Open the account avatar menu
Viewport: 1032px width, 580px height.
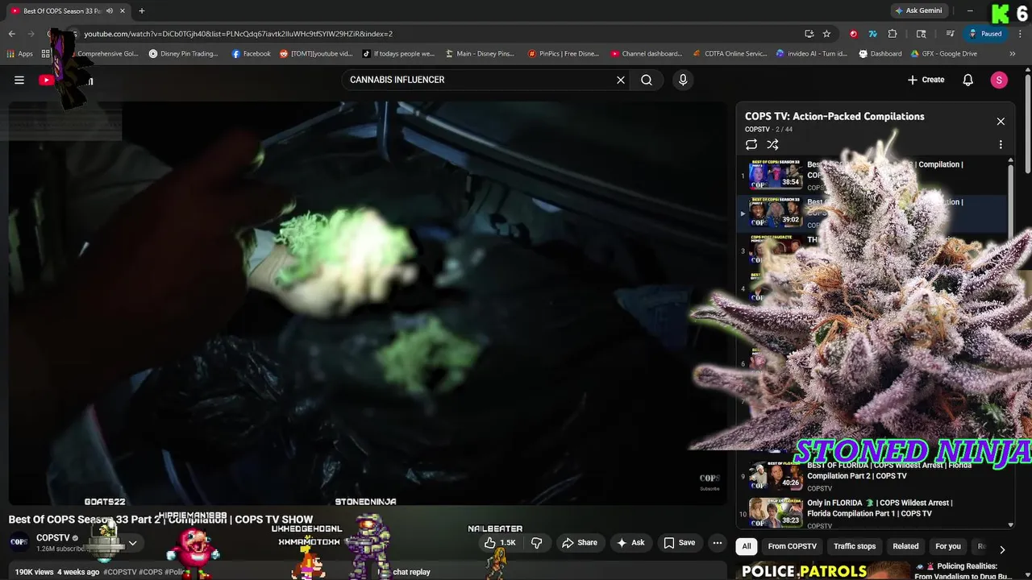tap(999, 80)
